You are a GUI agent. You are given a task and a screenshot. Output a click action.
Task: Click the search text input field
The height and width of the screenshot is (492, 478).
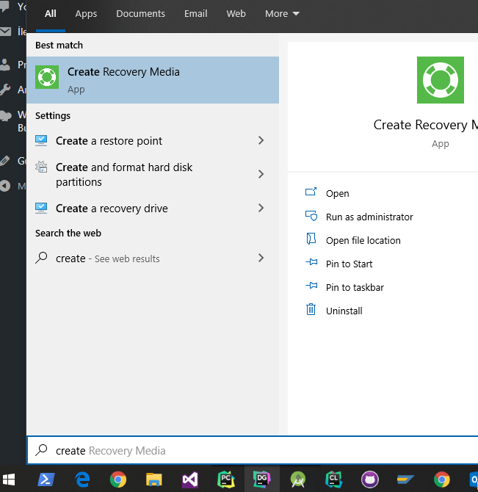click(x=253, y=450)
